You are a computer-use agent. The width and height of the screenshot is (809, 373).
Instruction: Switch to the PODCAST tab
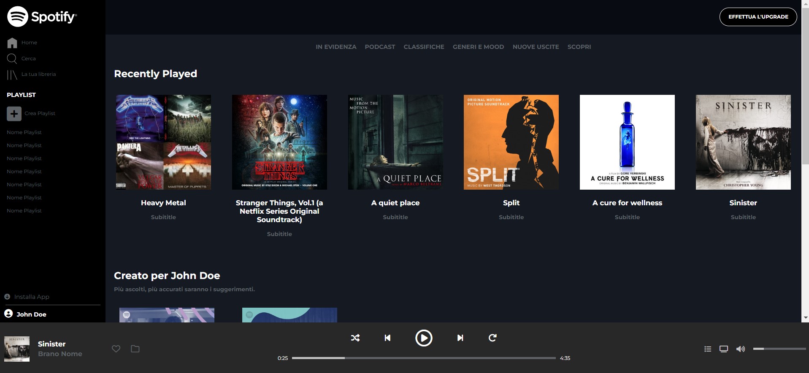(380, 47)
